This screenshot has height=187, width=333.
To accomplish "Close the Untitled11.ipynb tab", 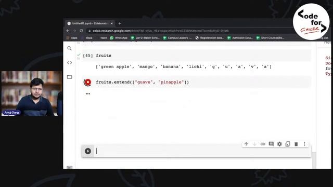I will click(112, 23).
